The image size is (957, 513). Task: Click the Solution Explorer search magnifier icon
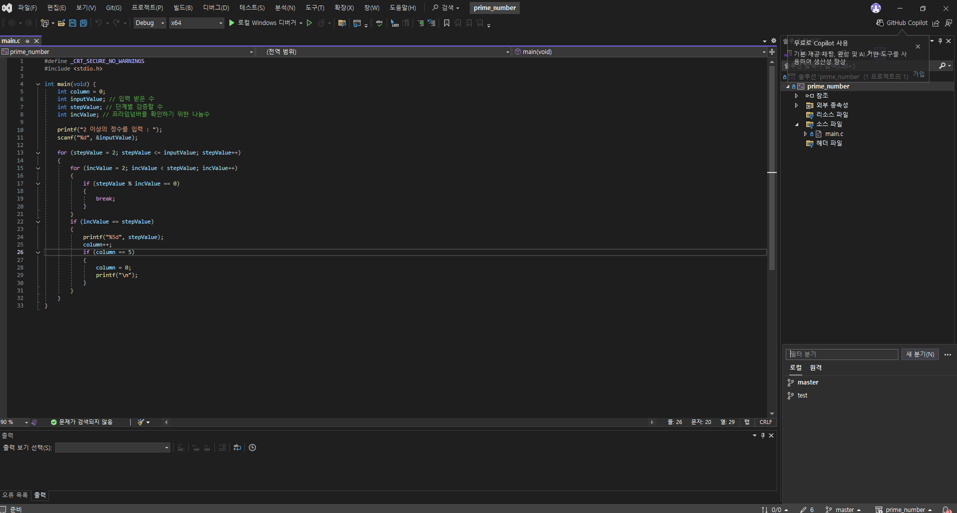[x=942, y=65]
